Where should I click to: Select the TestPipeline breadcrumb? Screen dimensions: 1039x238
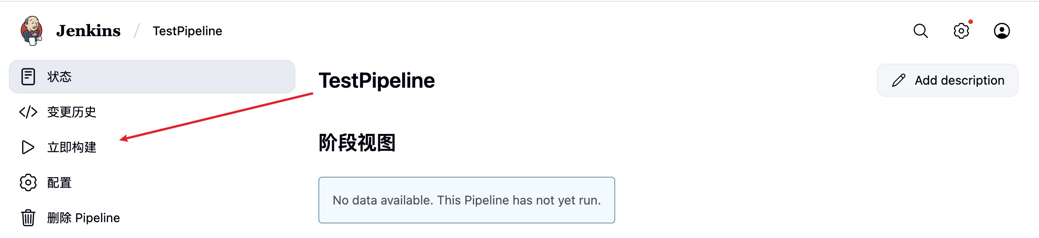point(187,31)
